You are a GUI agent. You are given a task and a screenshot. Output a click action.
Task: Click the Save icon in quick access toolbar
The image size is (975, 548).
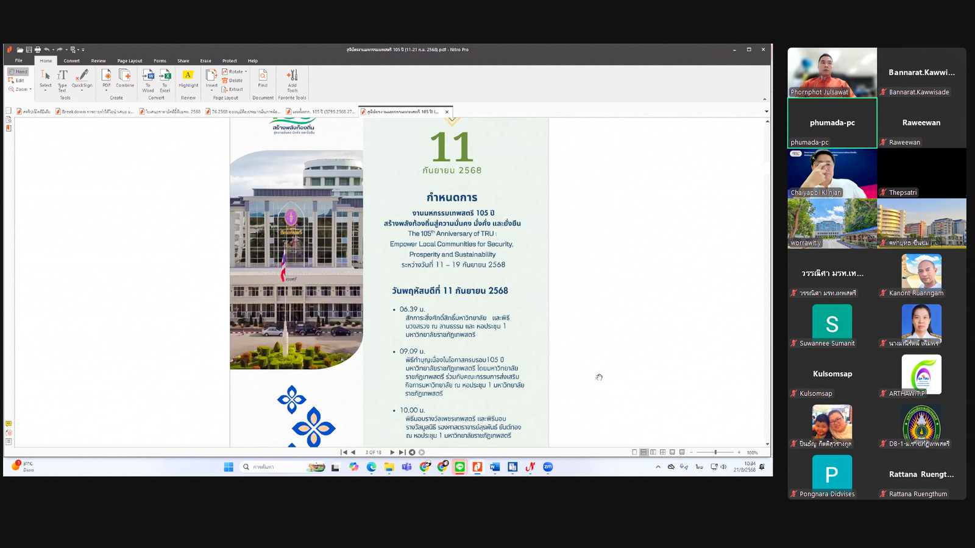click(29, 50)
